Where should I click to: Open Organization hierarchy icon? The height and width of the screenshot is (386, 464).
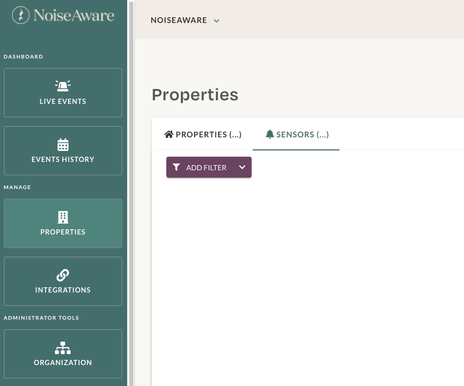tap(63, 348)
